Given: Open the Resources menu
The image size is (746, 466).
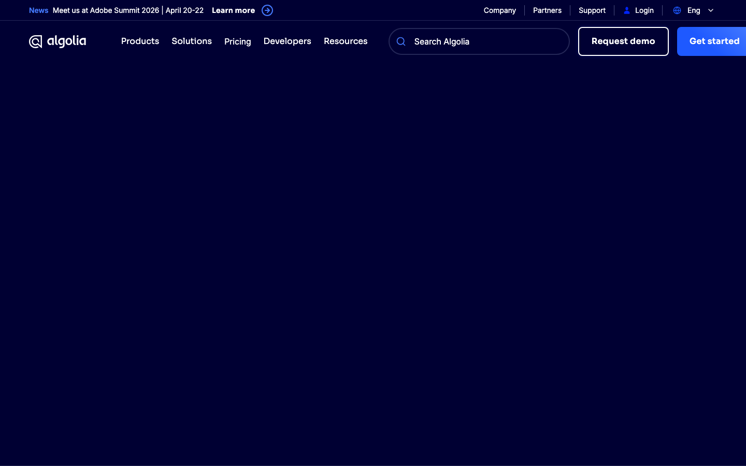Looking at the screenshot, I should [x=346, y=41].
